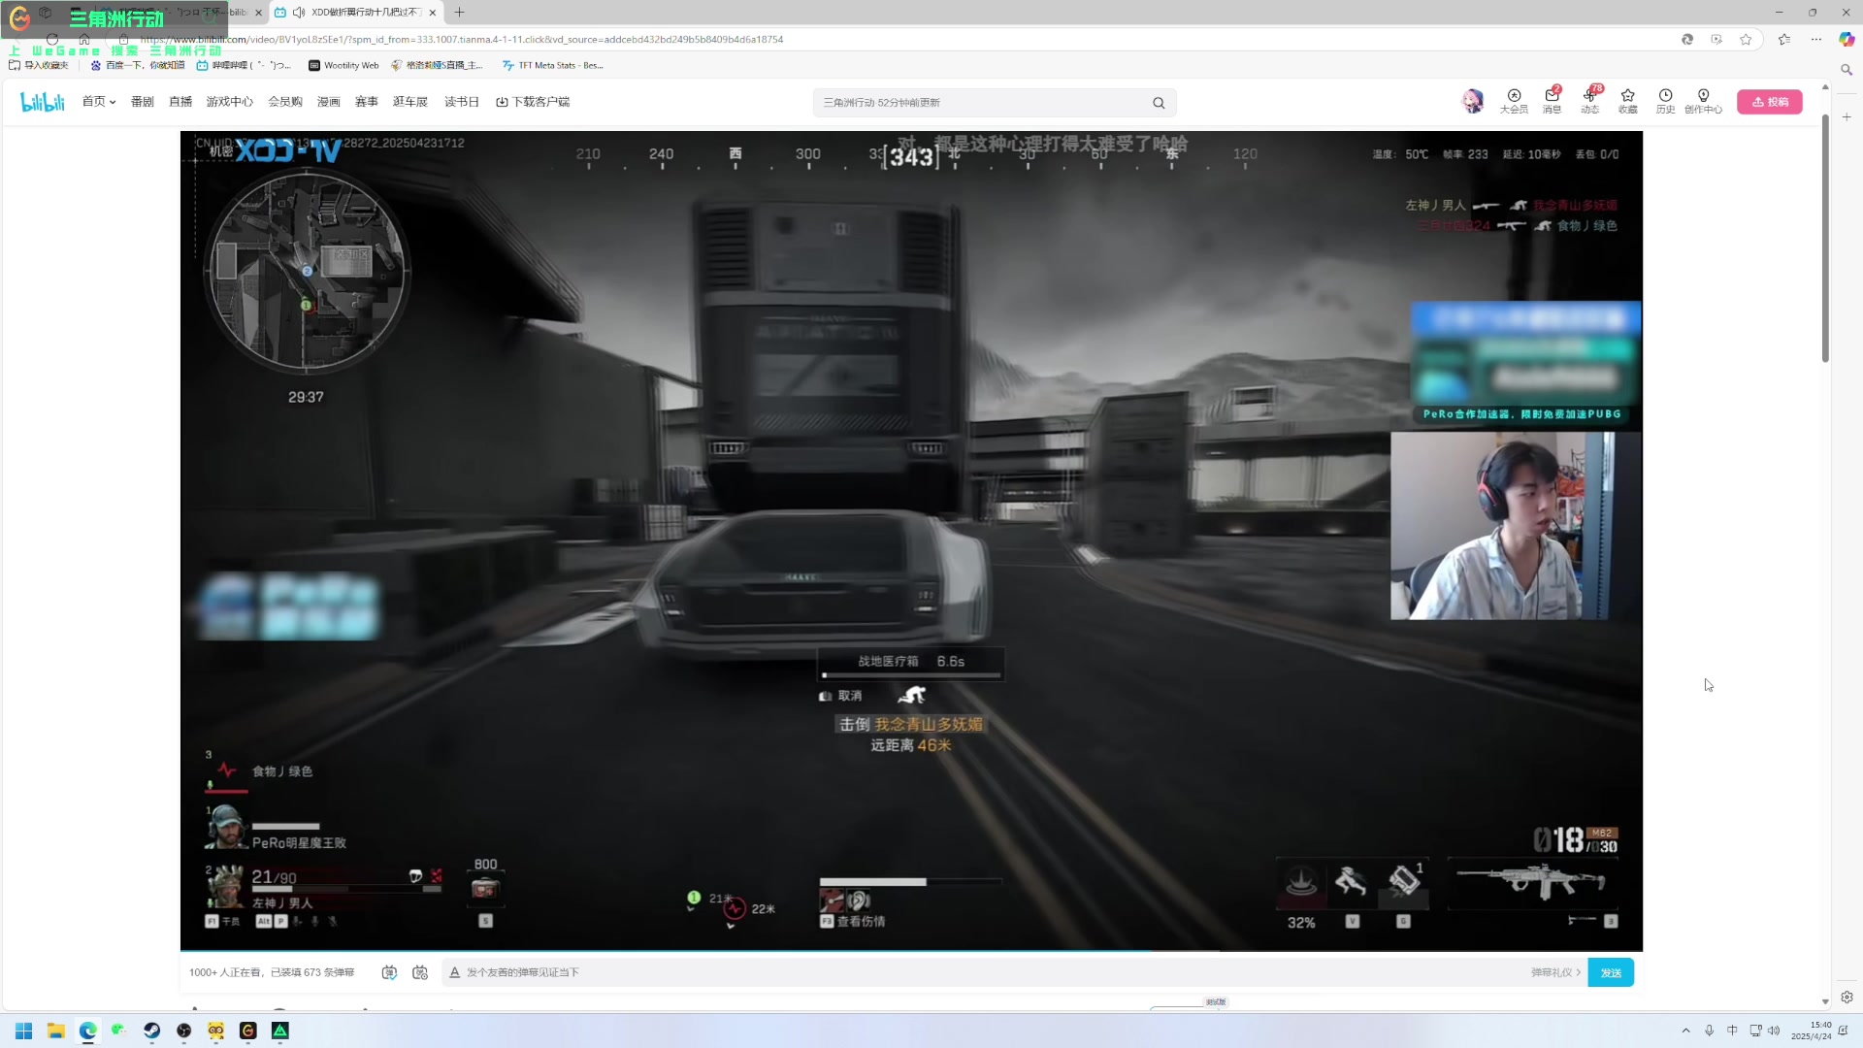The height and width of the screenshot is (1048, 1863).
Task: Open Microsoft Edge from the taskbar
Action: [x=87, y=1031]
